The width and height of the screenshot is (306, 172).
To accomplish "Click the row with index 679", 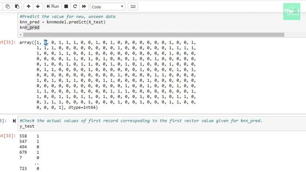I will [x=29, y=152].
